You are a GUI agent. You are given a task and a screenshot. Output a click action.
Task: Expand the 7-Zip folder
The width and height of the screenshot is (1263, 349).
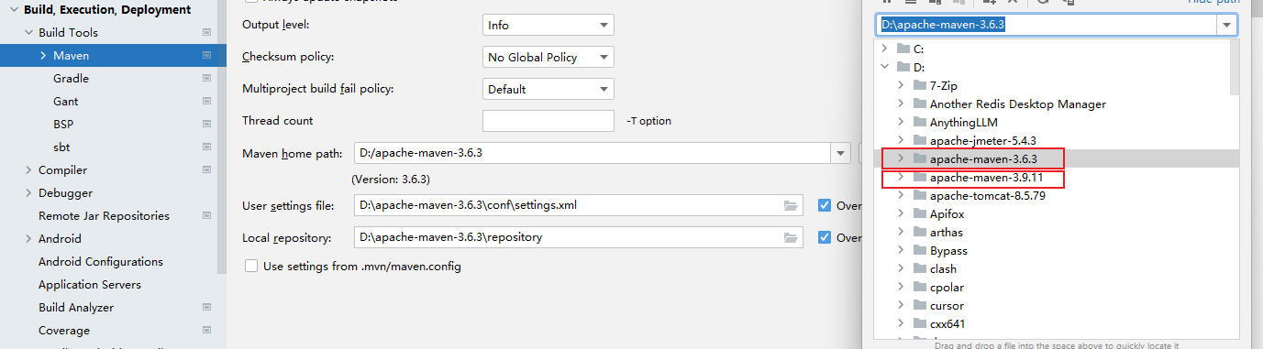[x=901, y=85]
